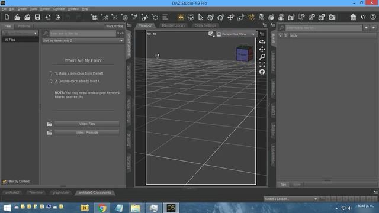Click the viewport orbit camera control
379x213 pixels.
[262, 42]
